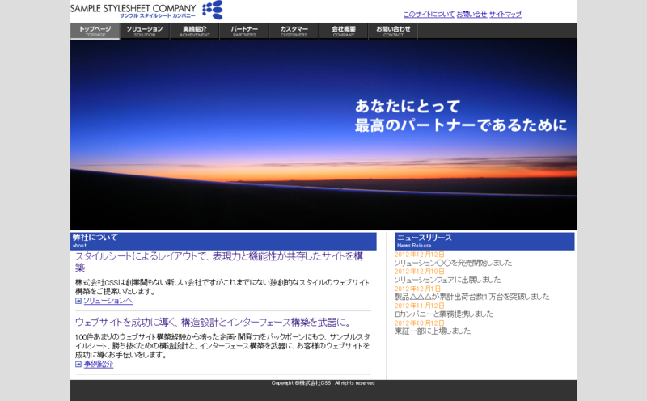The image size is (647, 401).
Task: Open the 実績紹介 navigation tab
Action: [194, 32]
